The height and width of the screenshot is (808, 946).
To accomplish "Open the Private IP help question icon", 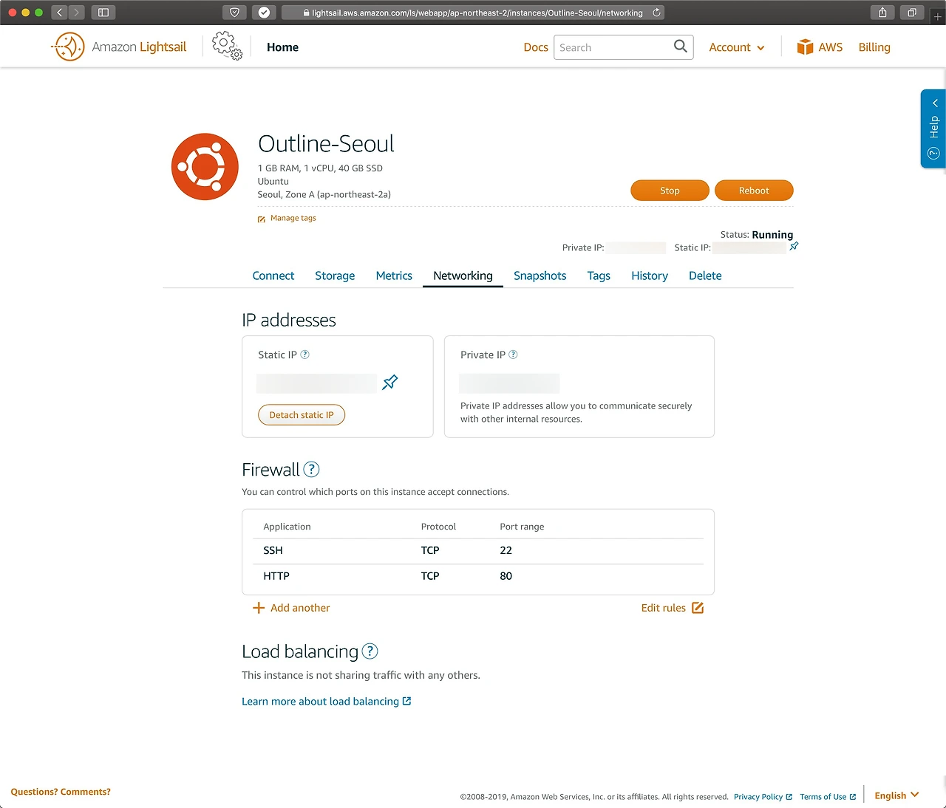I will click(x=514, y=355).
